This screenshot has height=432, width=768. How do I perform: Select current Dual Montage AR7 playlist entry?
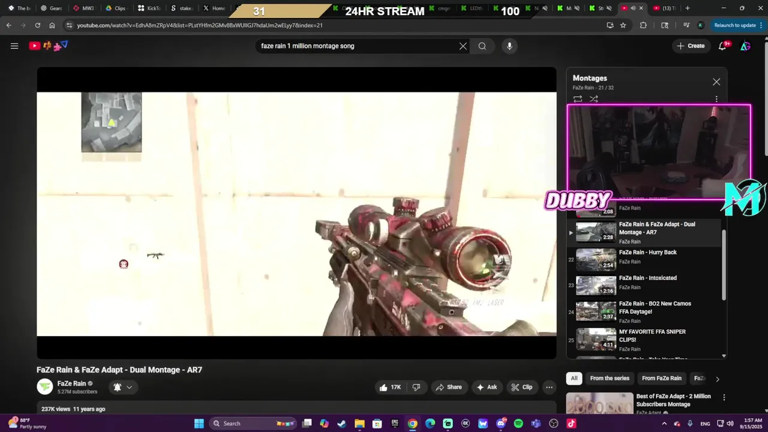point(644,232)
